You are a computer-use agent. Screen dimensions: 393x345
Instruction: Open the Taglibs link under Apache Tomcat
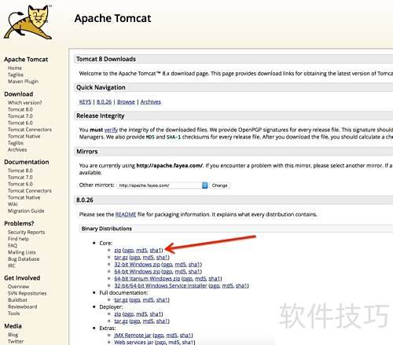pos(16,75)
